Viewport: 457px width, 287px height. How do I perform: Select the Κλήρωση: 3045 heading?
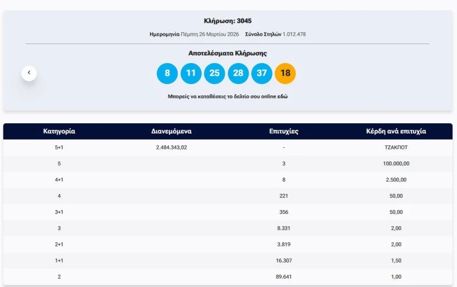pos(227,21)
